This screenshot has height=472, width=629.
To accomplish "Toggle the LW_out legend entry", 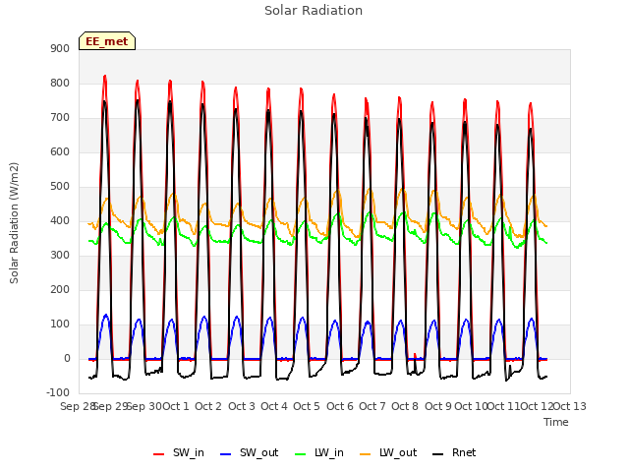I will pyautogui.click(x=388, y=452).
